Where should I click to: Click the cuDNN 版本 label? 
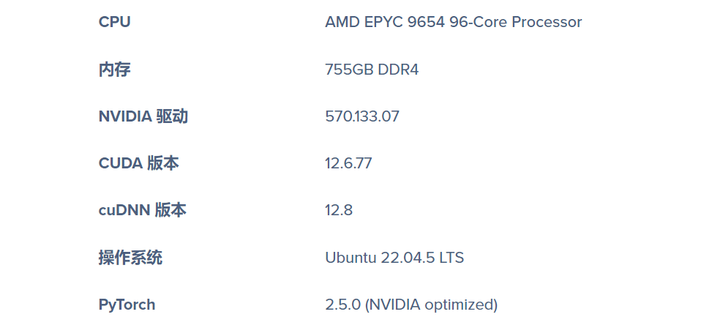pos(142,210)
